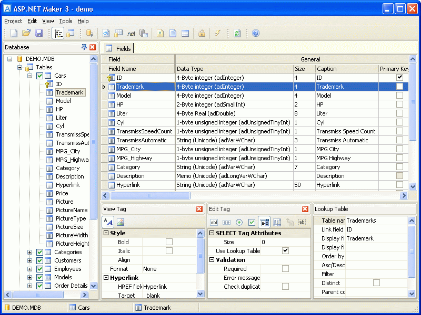Open the Tools menu
This screenshot has height=315, width=421.
point(66,21)
